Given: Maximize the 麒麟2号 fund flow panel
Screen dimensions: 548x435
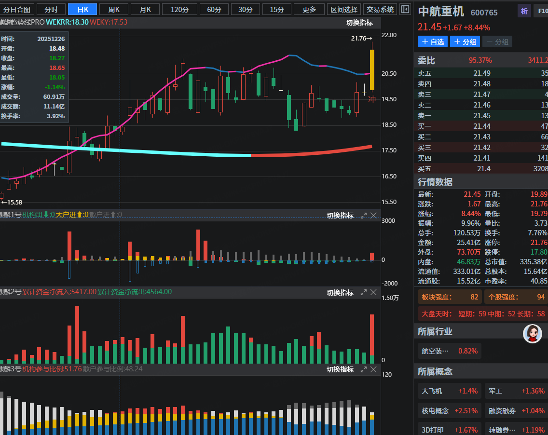Looking at the screenshot, I should point(364,292).
